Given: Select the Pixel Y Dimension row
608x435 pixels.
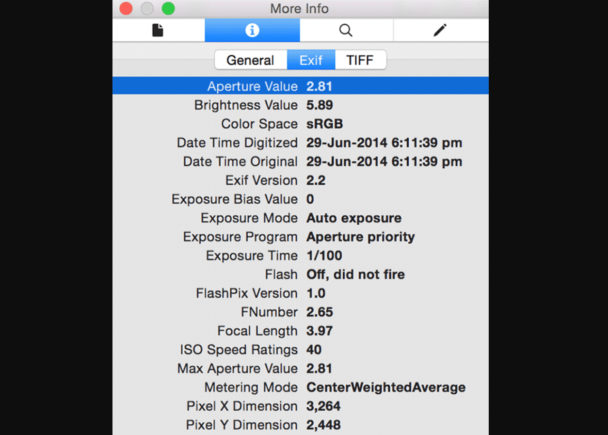Looking at the screenshot, I should pyautogui.click(x=301, y=425).
